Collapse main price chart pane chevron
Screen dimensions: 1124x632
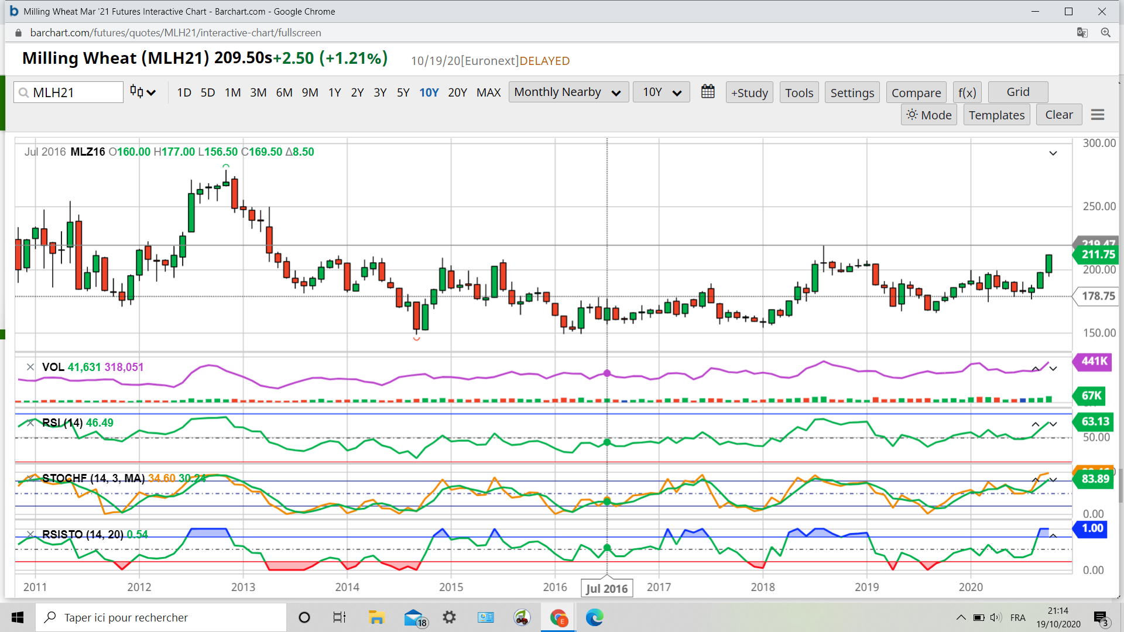tap(1053, 153)
